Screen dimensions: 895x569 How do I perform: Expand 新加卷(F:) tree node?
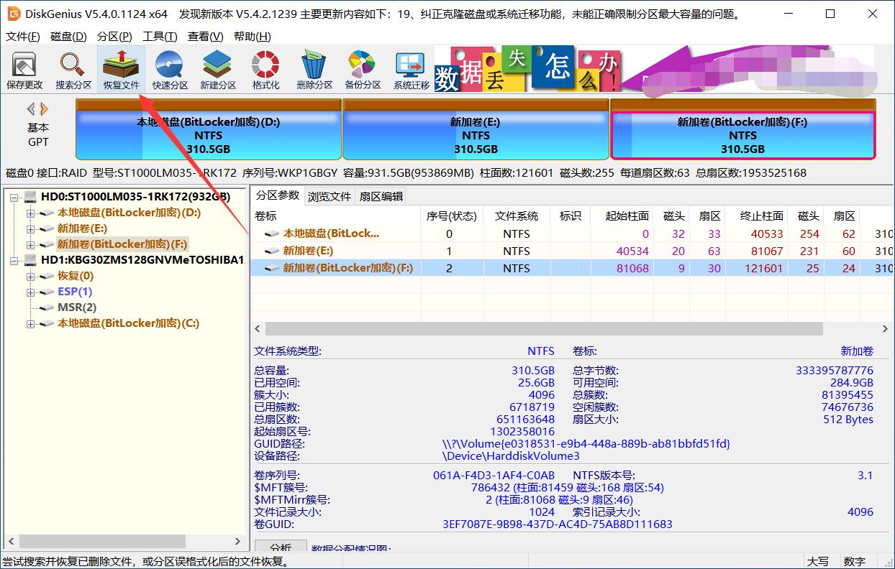pos(30,244)
